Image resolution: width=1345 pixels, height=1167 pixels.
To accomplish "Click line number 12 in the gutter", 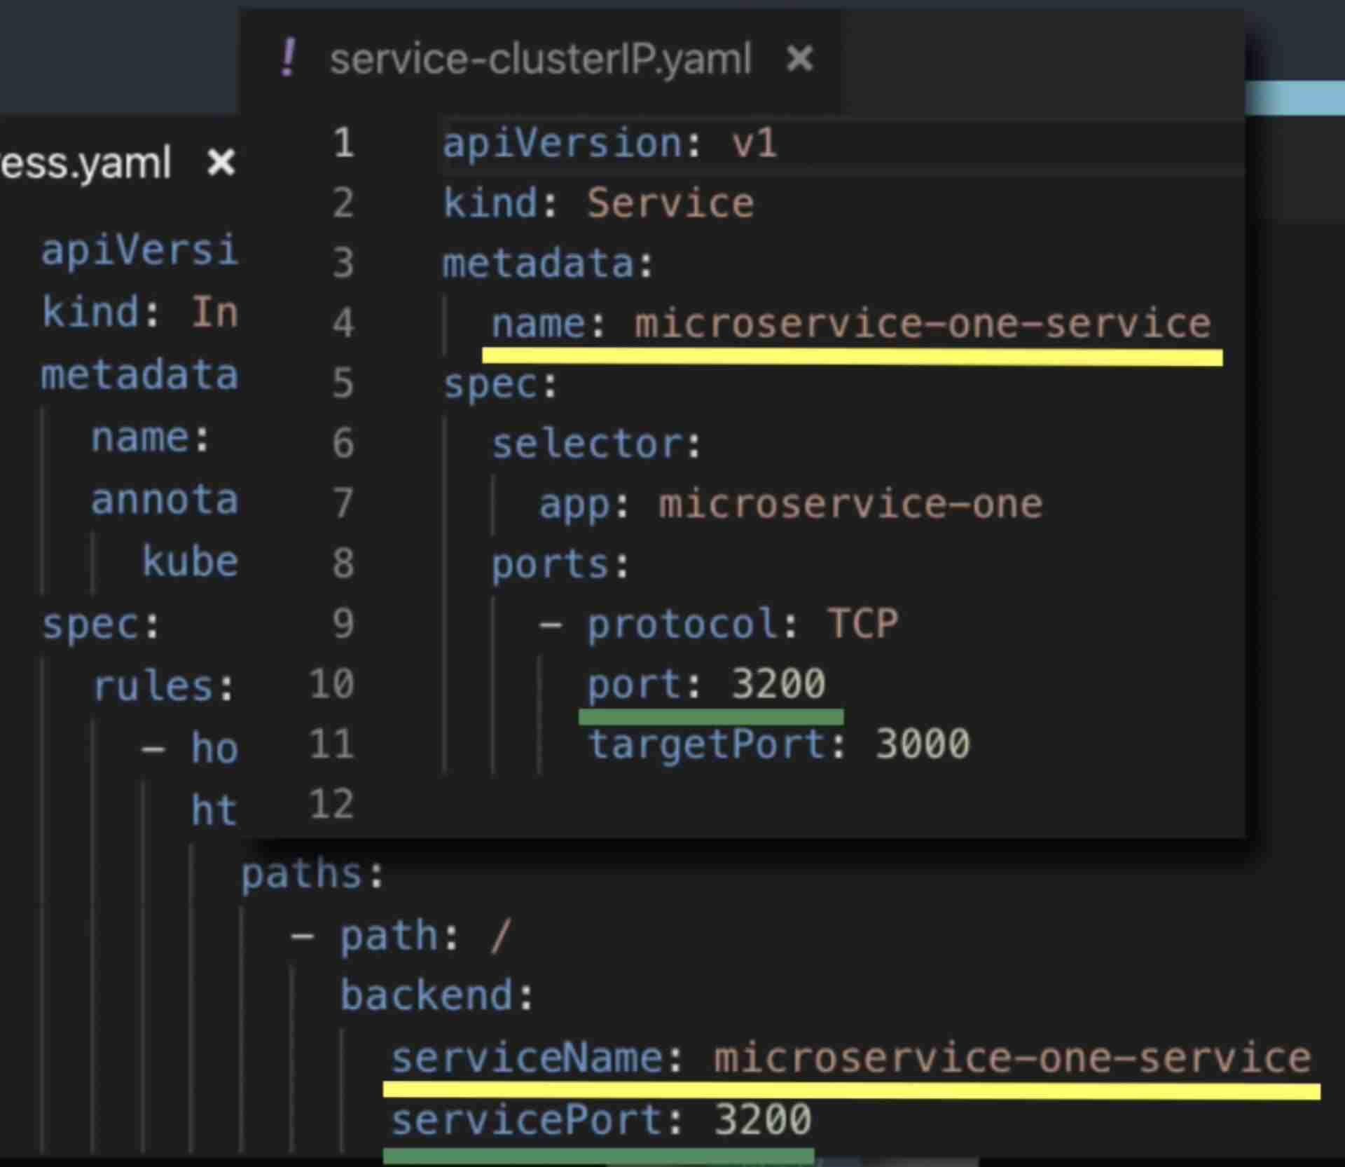I will tap(331, 804).
